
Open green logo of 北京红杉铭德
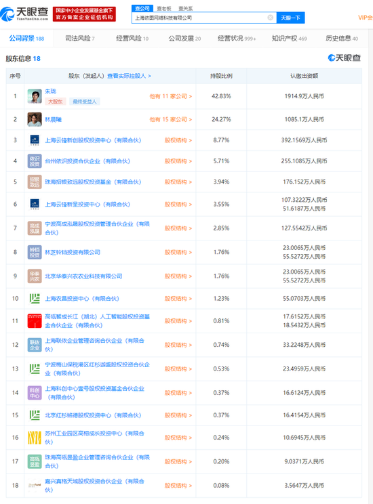(x=35, y=415)
